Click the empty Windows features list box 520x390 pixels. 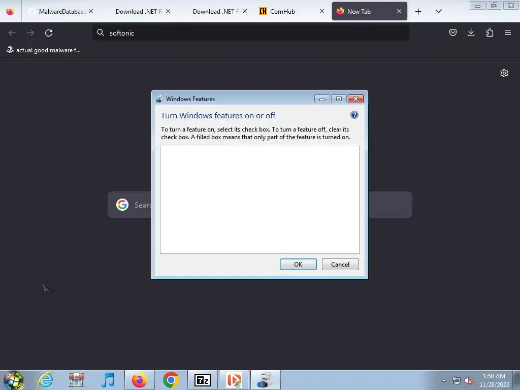tap(259, 200)
